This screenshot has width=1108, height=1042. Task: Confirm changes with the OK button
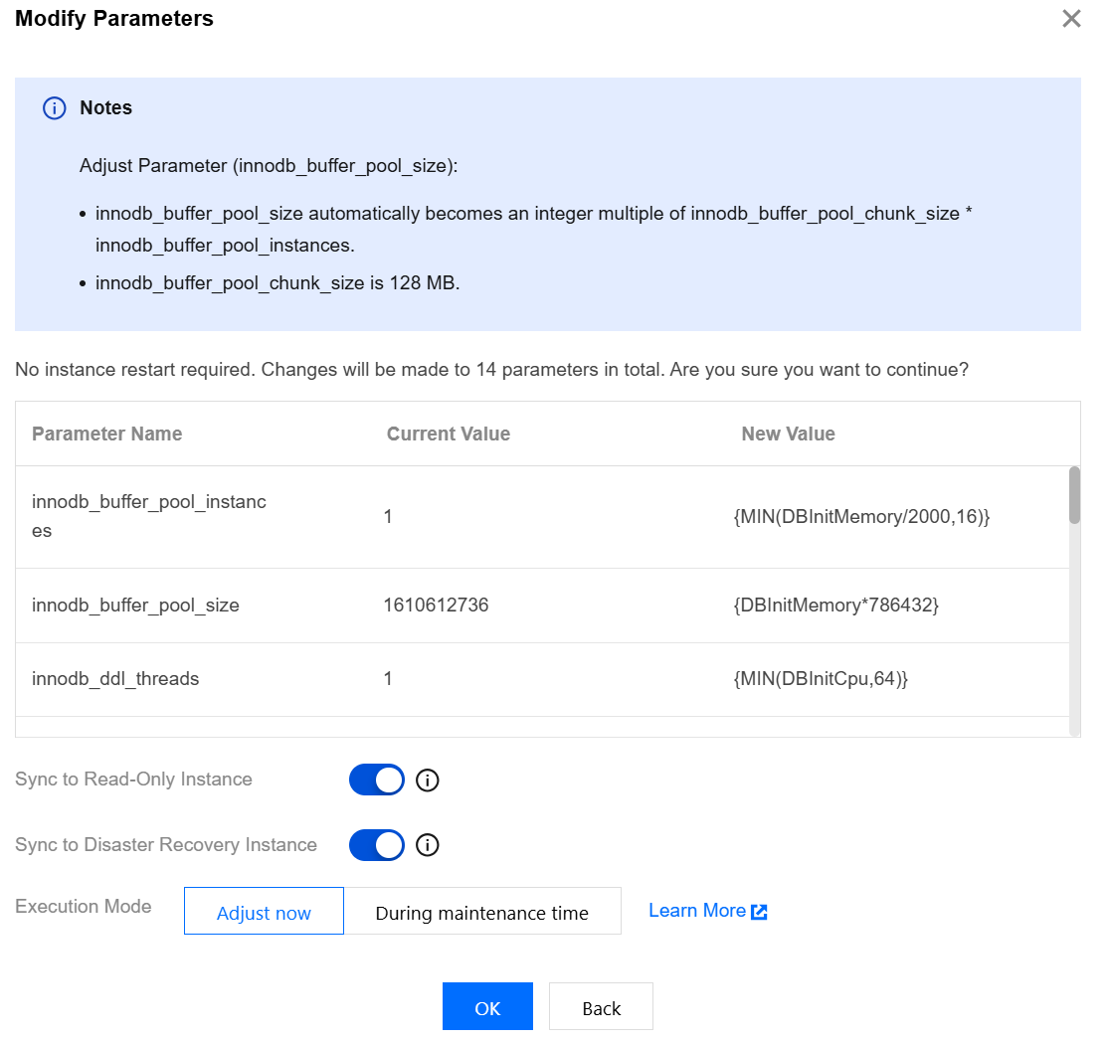pyautogui.click(x=487, y=1007)
